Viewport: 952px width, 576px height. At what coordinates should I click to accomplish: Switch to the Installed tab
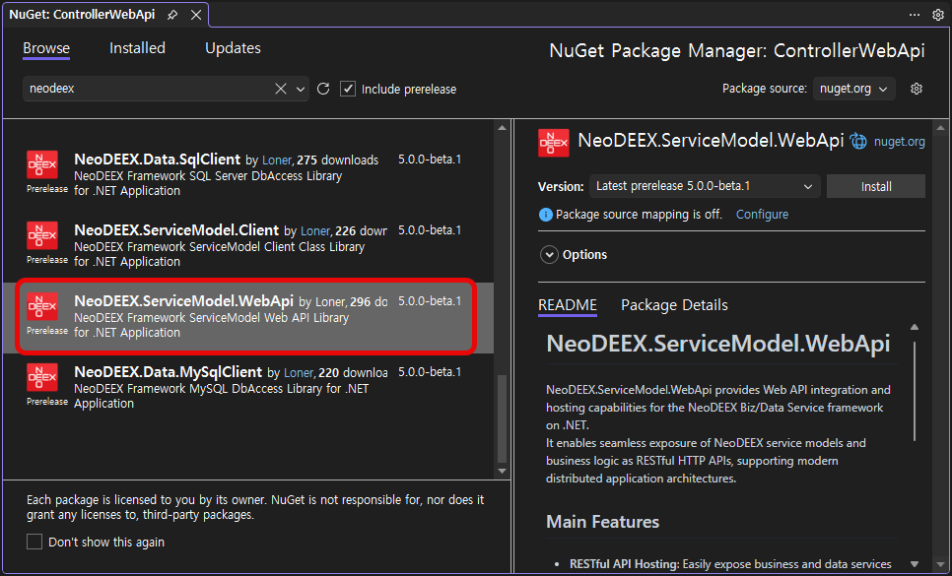(x=137, y=48)
